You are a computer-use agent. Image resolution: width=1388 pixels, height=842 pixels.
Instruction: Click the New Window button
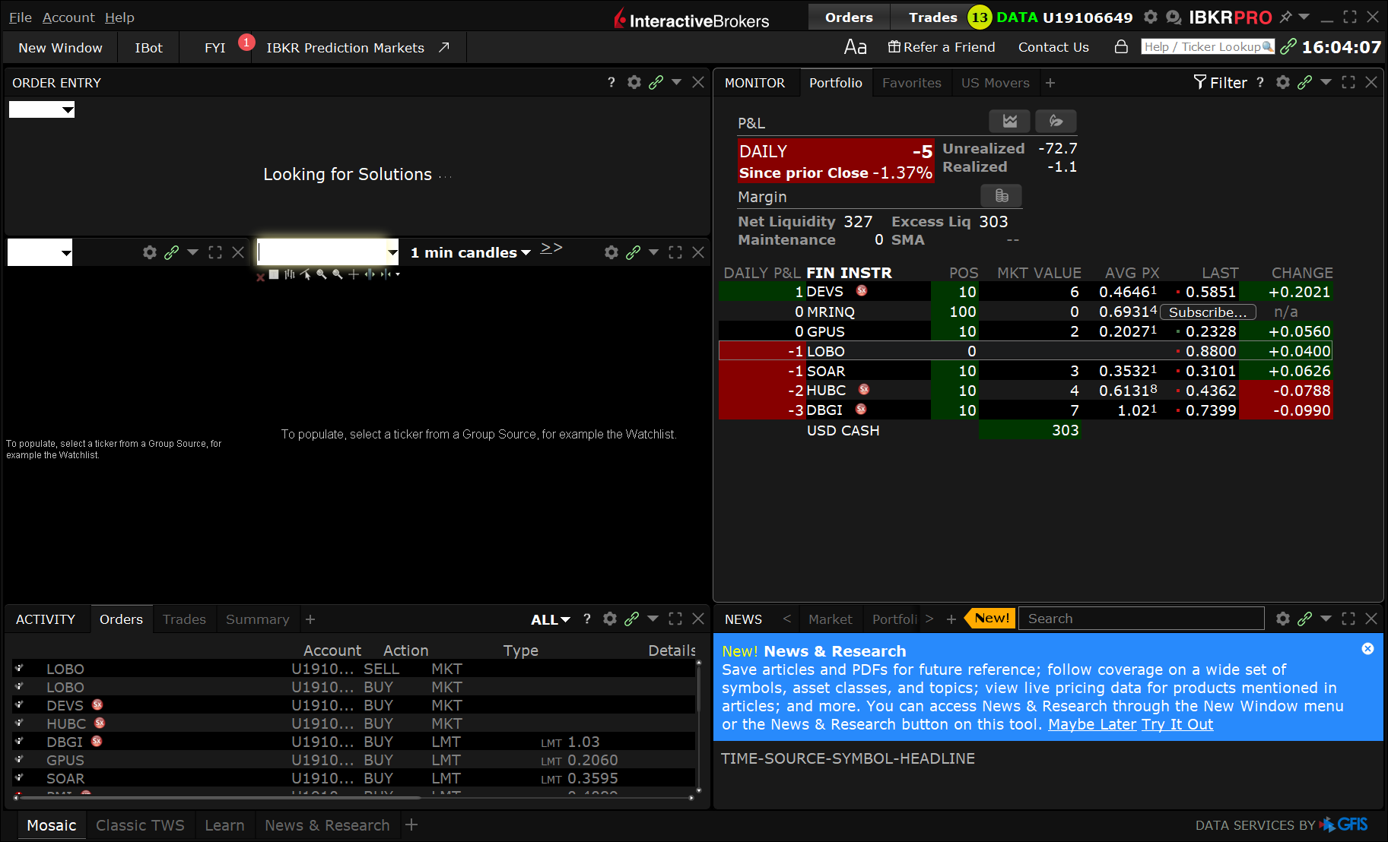click(60, 48)
